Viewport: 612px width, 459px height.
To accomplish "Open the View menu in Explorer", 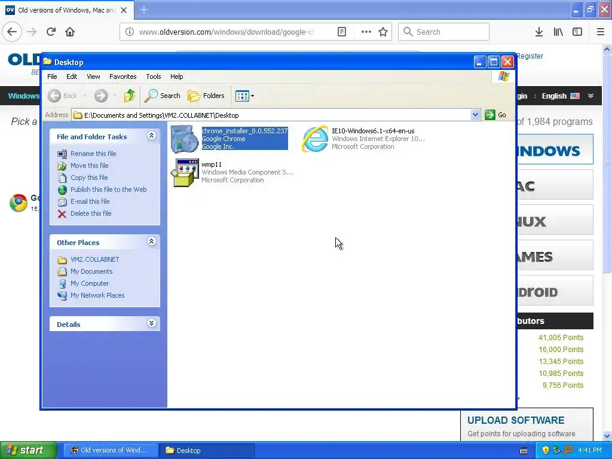I will point(93,76).
